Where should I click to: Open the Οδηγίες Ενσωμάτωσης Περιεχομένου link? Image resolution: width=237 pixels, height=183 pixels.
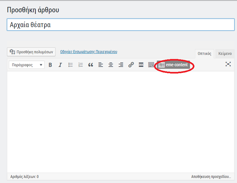pyautogui.click(x=89, y=52)
